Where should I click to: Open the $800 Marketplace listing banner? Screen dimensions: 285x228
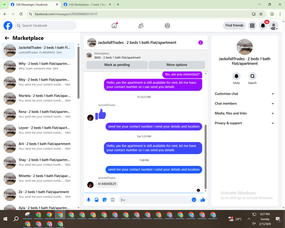[x=146, y=55]
